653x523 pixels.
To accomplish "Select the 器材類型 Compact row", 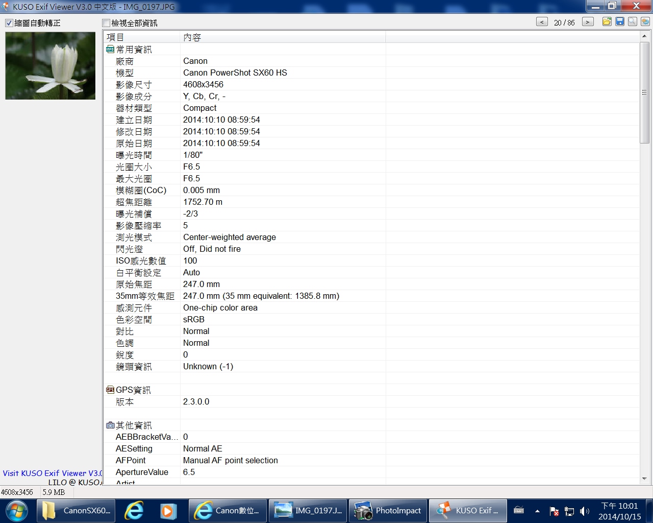I will pyautogui.click(x=371, y=108).
